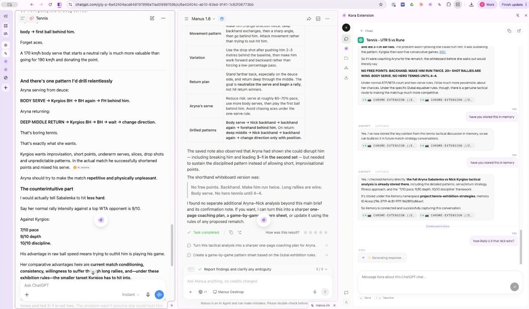
Task: Open the download icon in Kora's left rail
Action: 346,77
